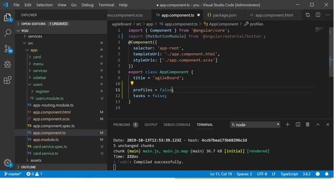
Task: Open the Debug menu
Action: click(x=87, y=5)
